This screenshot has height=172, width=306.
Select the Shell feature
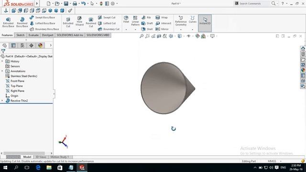coord(147,29)
